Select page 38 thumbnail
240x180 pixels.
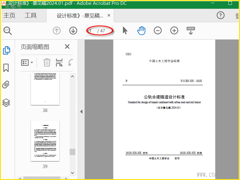click(45, 89)
